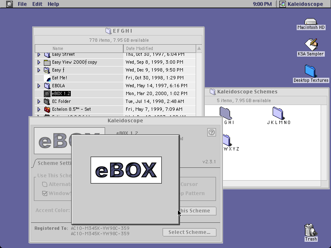Click the Eat Me! file icon
Screen dimensions: 331x248
click(47, 78)
